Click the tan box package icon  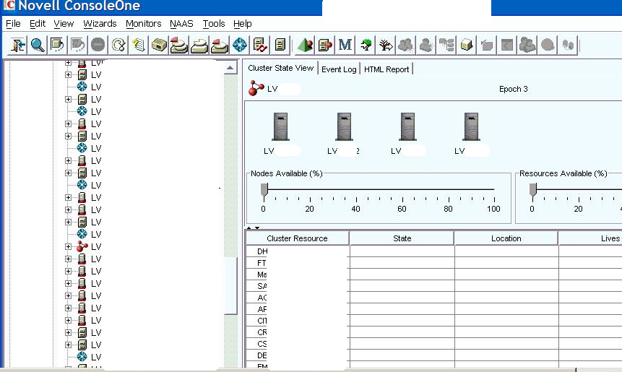[159, 45]
